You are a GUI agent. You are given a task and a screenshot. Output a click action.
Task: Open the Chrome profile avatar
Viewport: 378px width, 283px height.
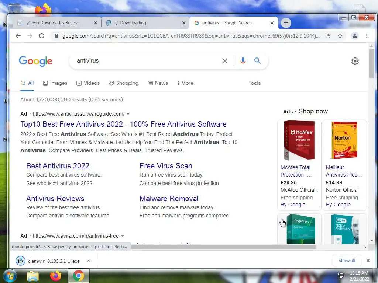[x=355, y=36]
